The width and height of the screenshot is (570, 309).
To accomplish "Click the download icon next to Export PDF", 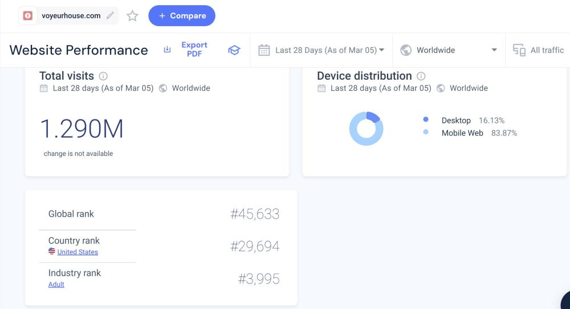I will [x=167, y=50].
